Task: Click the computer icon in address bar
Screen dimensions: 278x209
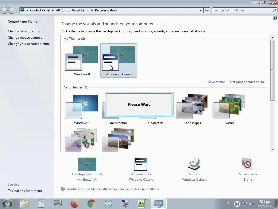Action: tap(22, 10)
